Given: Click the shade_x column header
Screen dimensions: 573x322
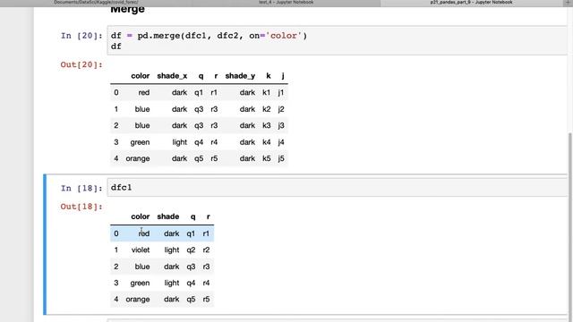Looking at the screenshot, I should [172, 76].
